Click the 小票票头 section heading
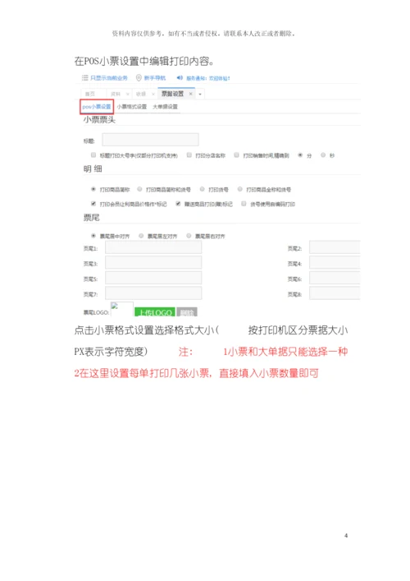The image size is (410, 581). [x=99, y=120]
